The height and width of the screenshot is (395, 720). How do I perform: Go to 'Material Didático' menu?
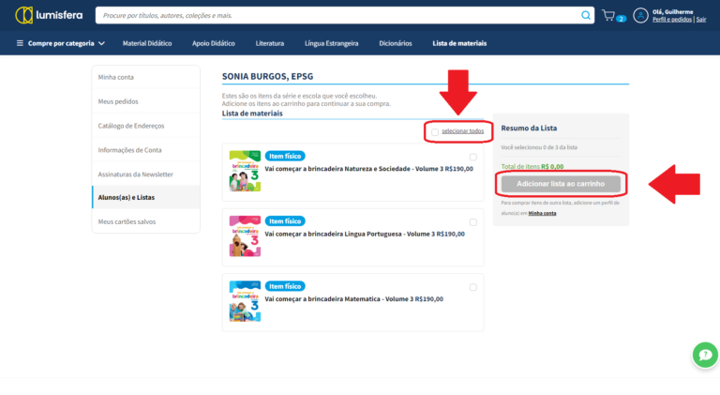tap(148, 43)
